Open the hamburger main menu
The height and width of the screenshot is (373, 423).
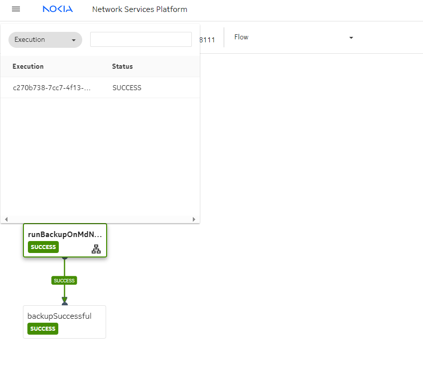click(x=16, y=9)
